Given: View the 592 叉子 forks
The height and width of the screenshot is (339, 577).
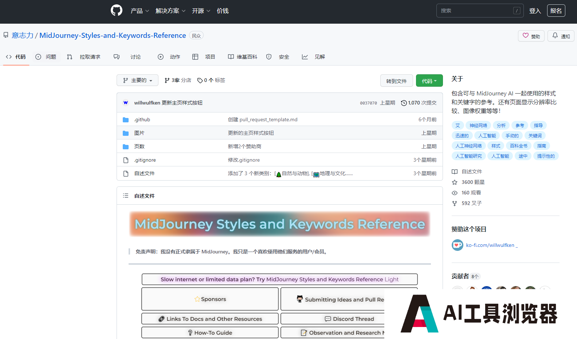Looking at the screenshot, I should (x=467, y=203).
